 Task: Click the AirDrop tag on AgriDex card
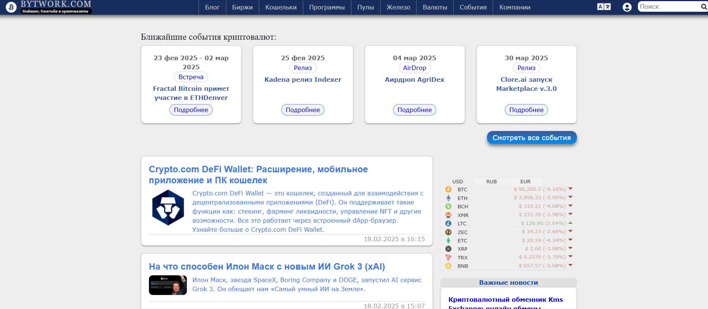point(415,68)
